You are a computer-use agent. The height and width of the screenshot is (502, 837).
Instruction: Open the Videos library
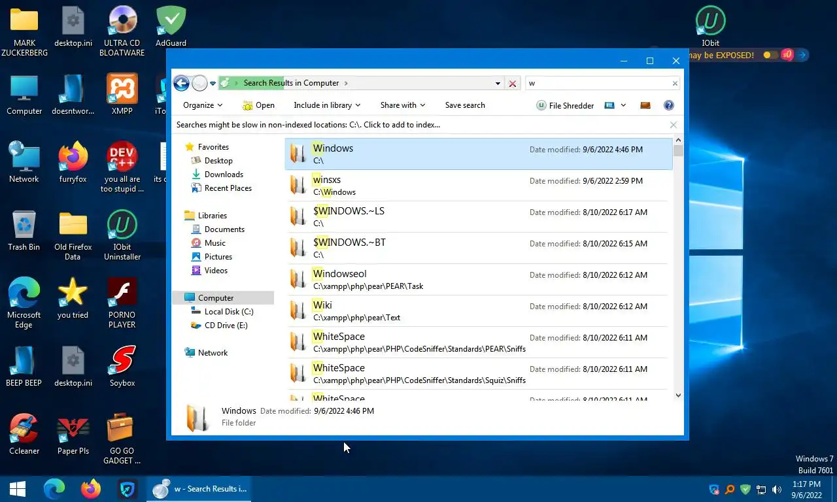(x=216, y=271)
